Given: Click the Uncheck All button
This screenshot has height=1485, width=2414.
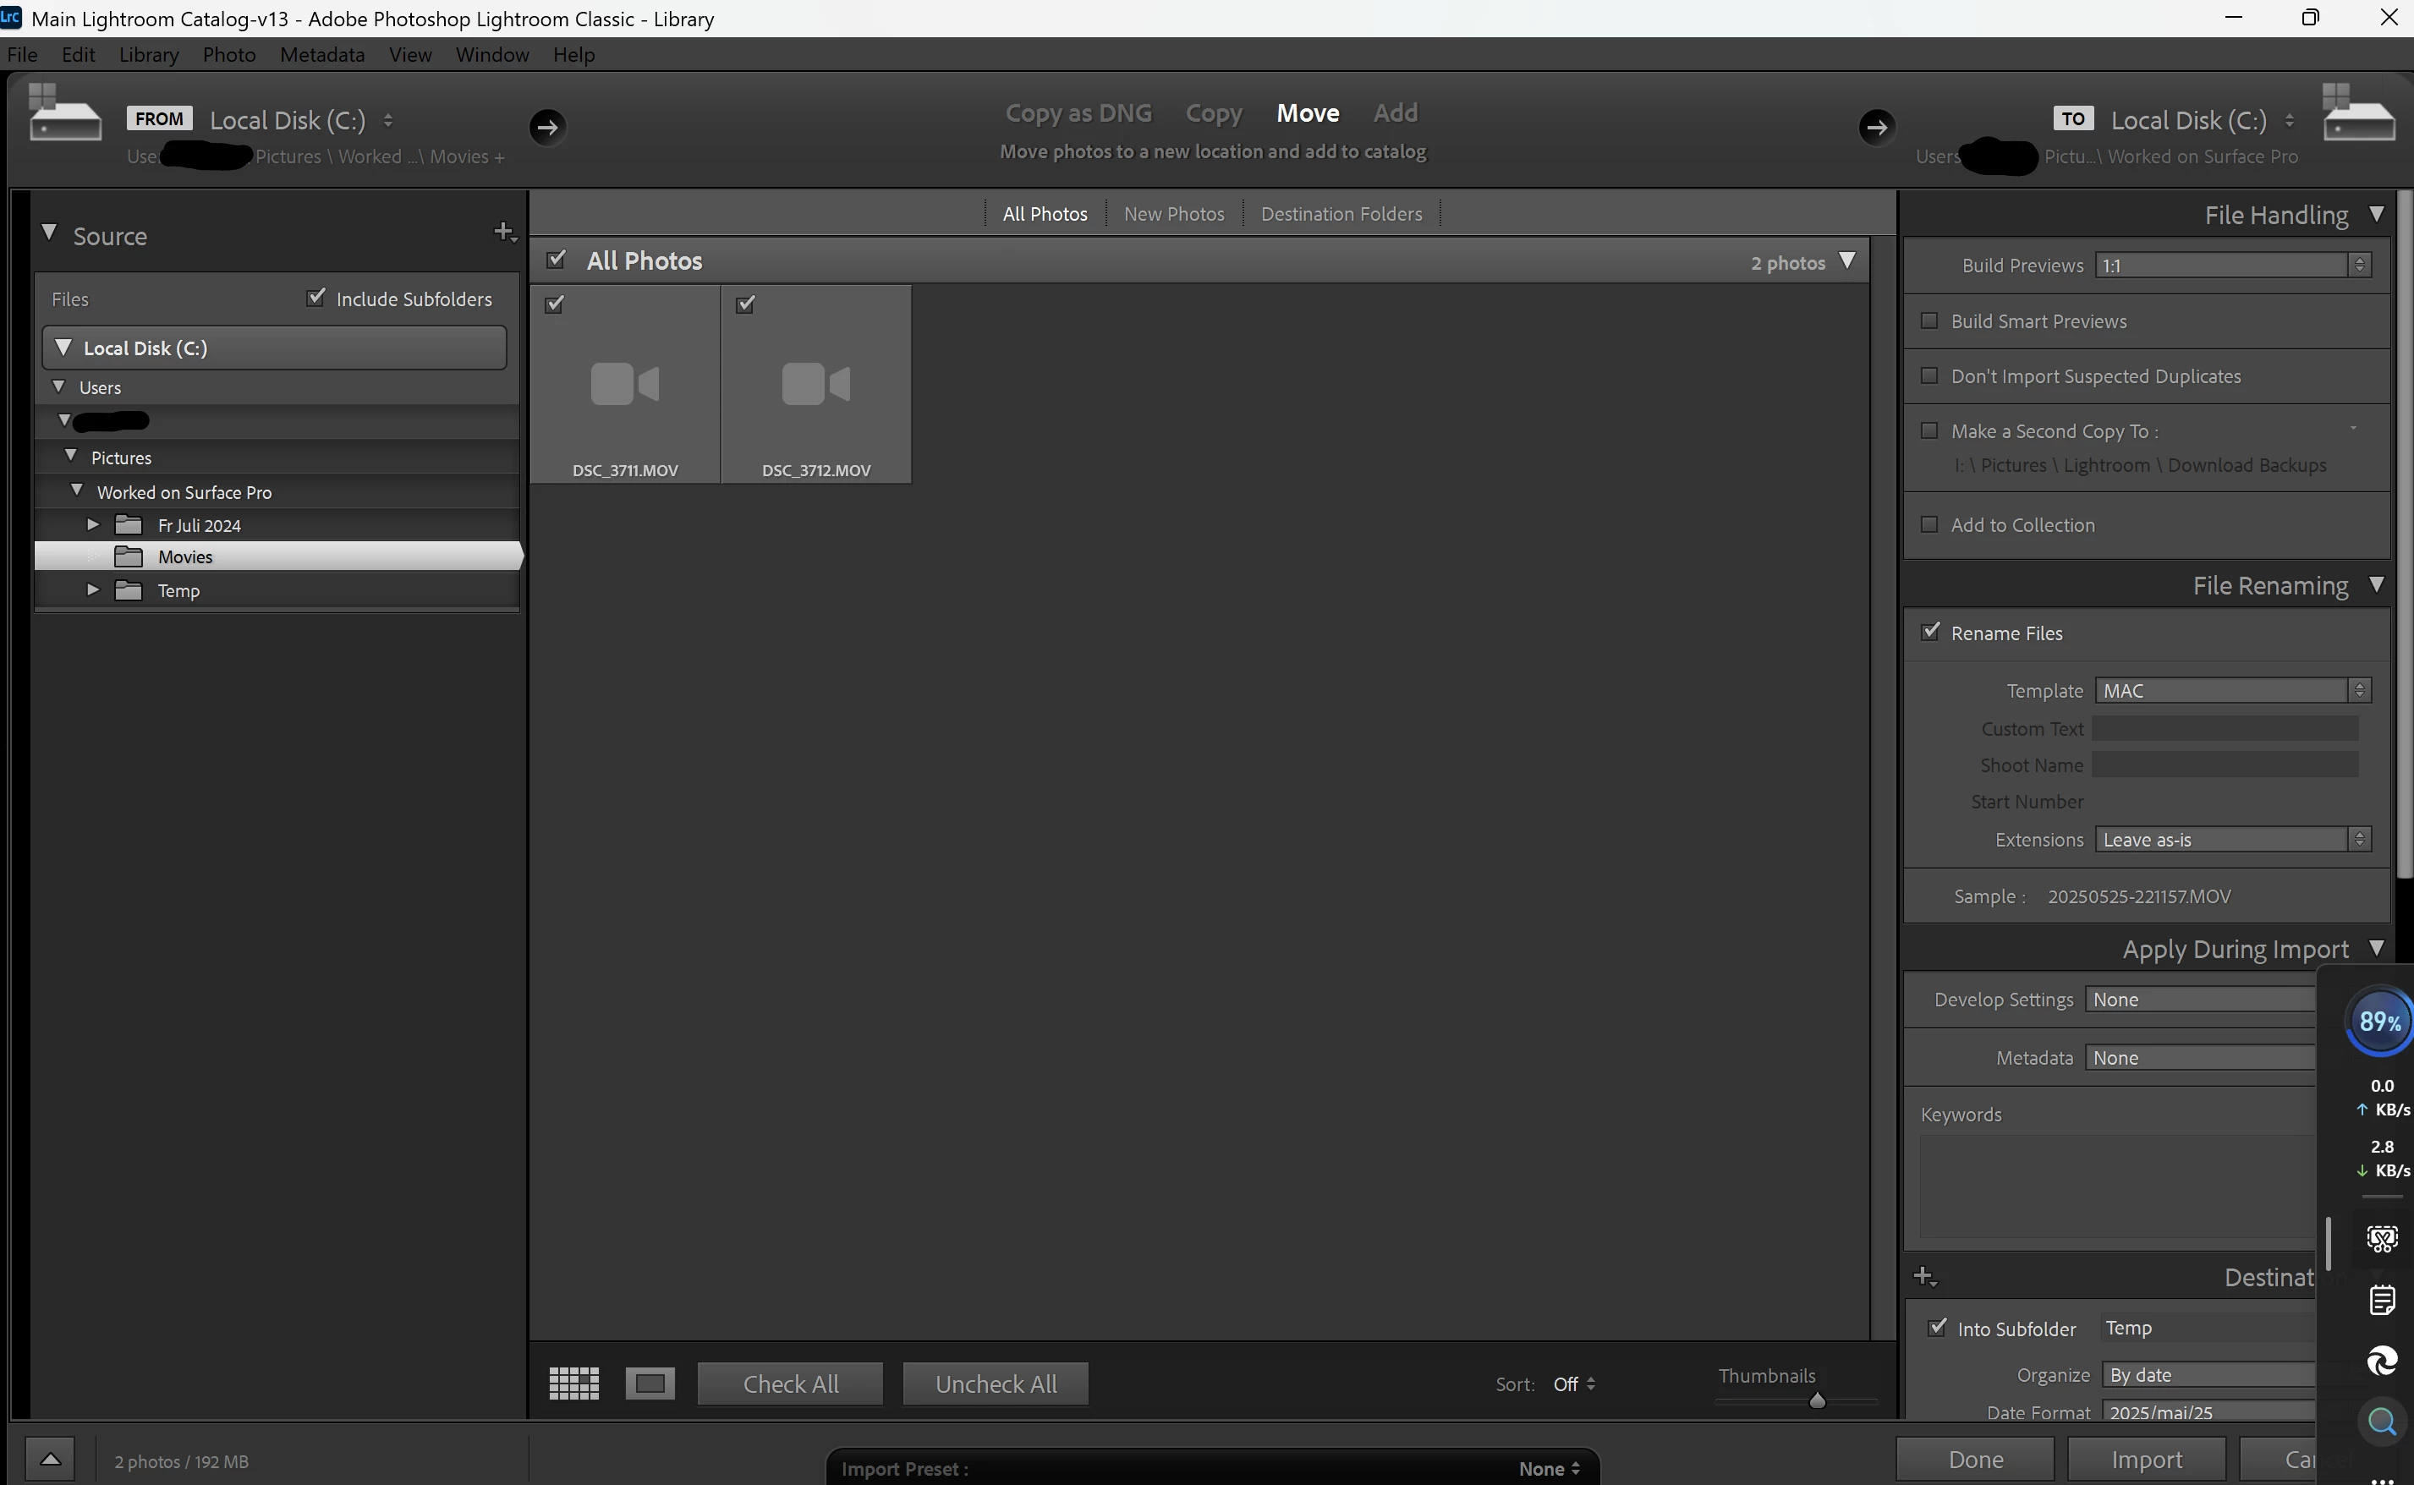Looking at the screenshot, I should coord(995,1383).
